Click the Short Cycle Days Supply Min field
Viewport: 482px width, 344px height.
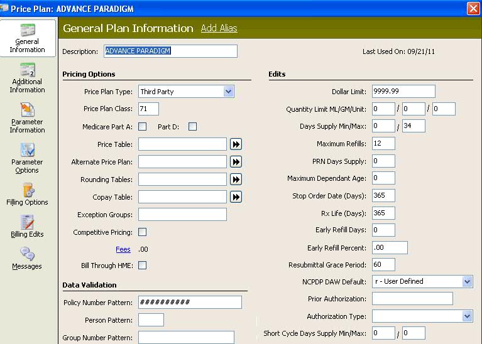383,333
